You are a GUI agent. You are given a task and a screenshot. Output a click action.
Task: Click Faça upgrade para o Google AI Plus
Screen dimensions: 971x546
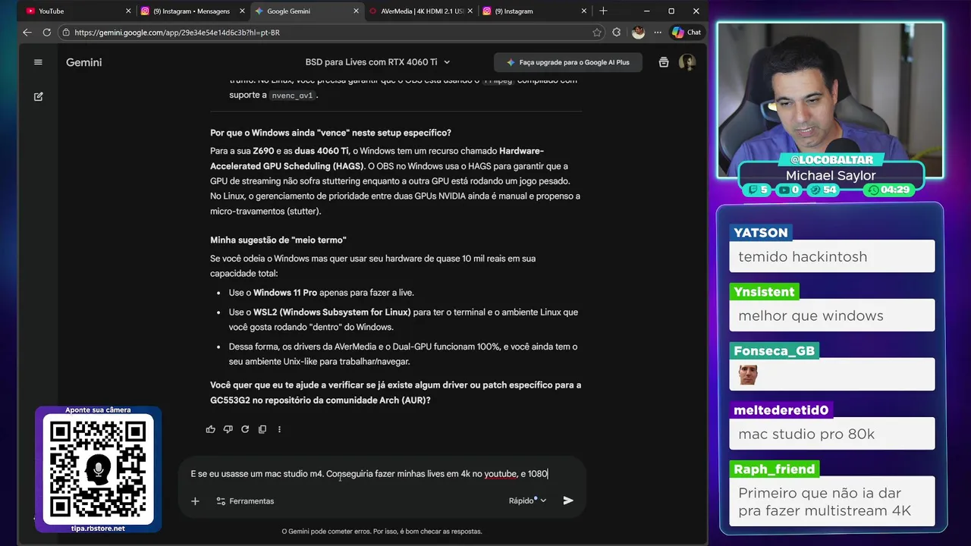567,62
